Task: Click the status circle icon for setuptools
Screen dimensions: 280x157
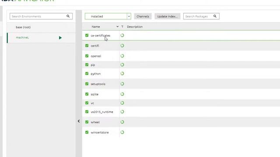Action: tap(122, 84)
